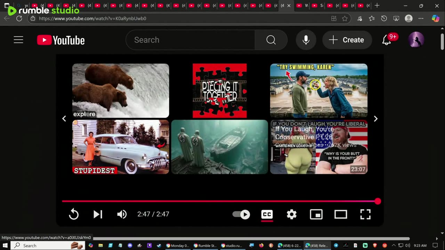Click the Windows taskbar search box

click(x=48, y=245)
